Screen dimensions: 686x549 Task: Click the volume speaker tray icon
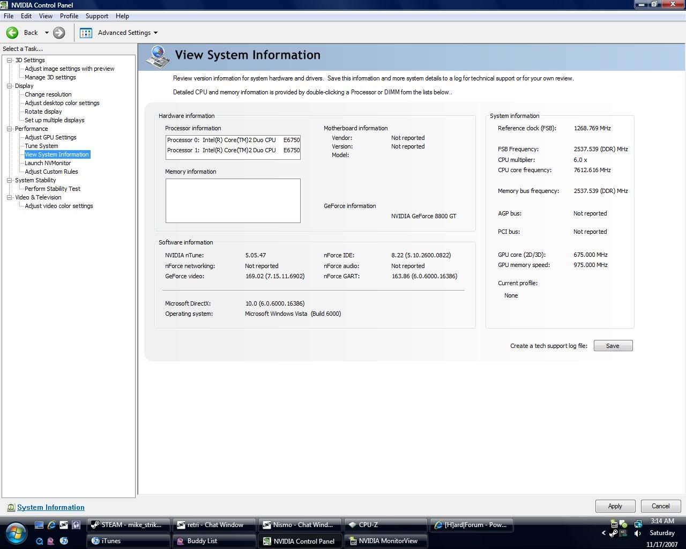638,533
